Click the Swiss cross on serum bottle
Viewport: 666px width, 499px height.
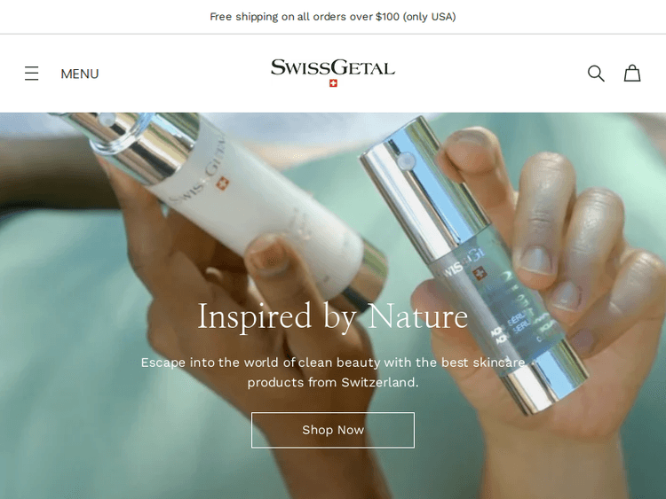480,274
